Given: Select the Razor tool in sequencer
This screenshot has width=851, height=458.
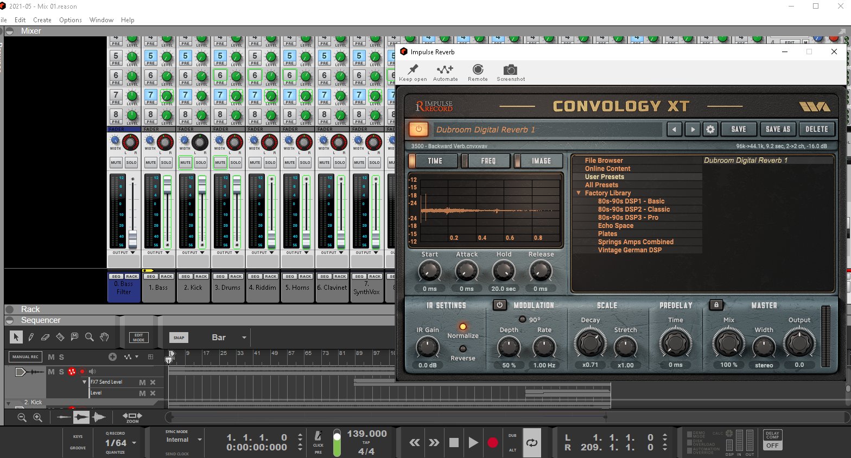Looking at the screenshot, I should coord(60,337).
